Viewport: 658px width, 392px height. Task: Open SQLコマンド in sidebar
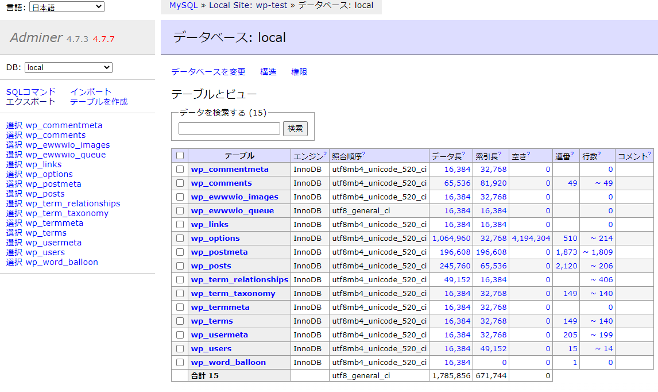[31, 92]
